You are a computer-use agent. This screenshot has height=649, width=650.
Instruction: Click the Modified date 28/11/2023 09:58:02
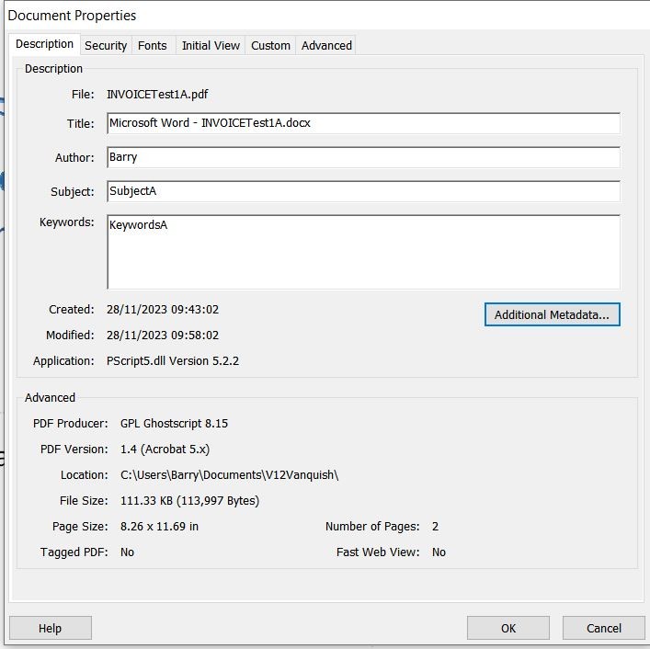click(163, 336)
